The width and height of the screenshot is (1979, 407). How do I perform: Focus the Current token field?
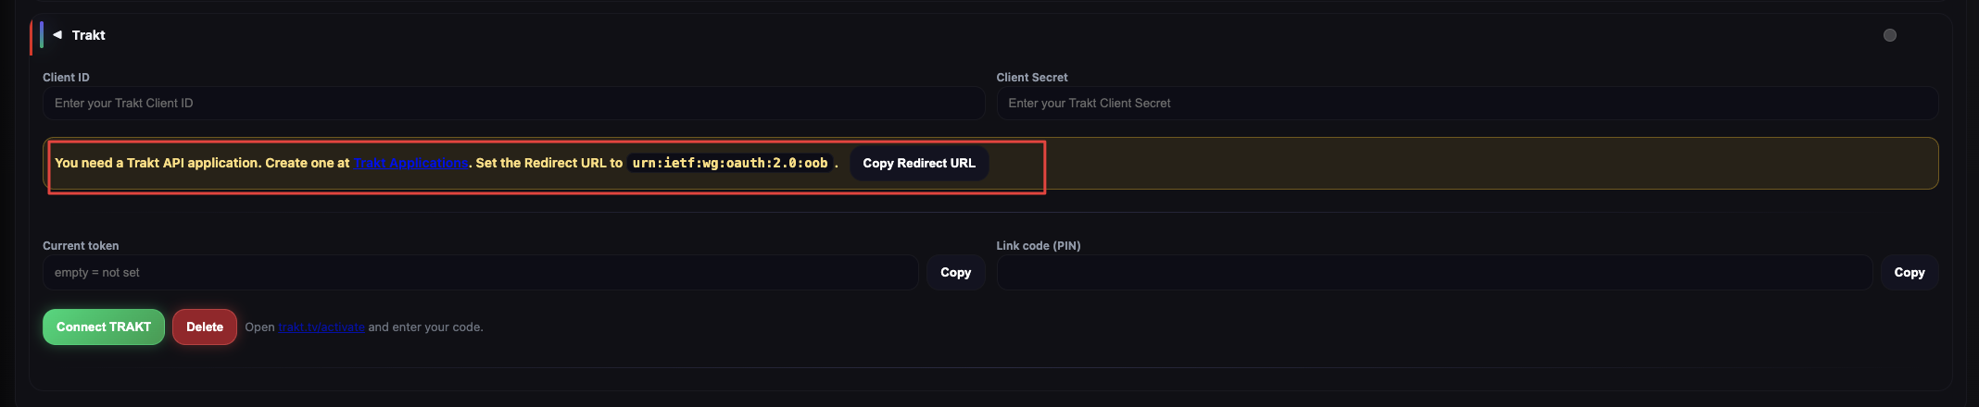480,272
